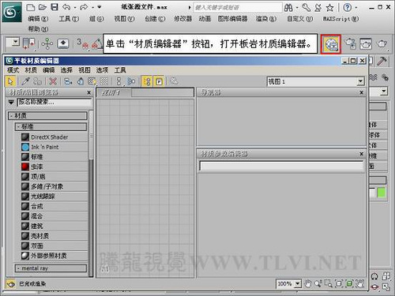Click the Redo arrow icon
The height and width of the screenshot is (296, 395).
84,7
